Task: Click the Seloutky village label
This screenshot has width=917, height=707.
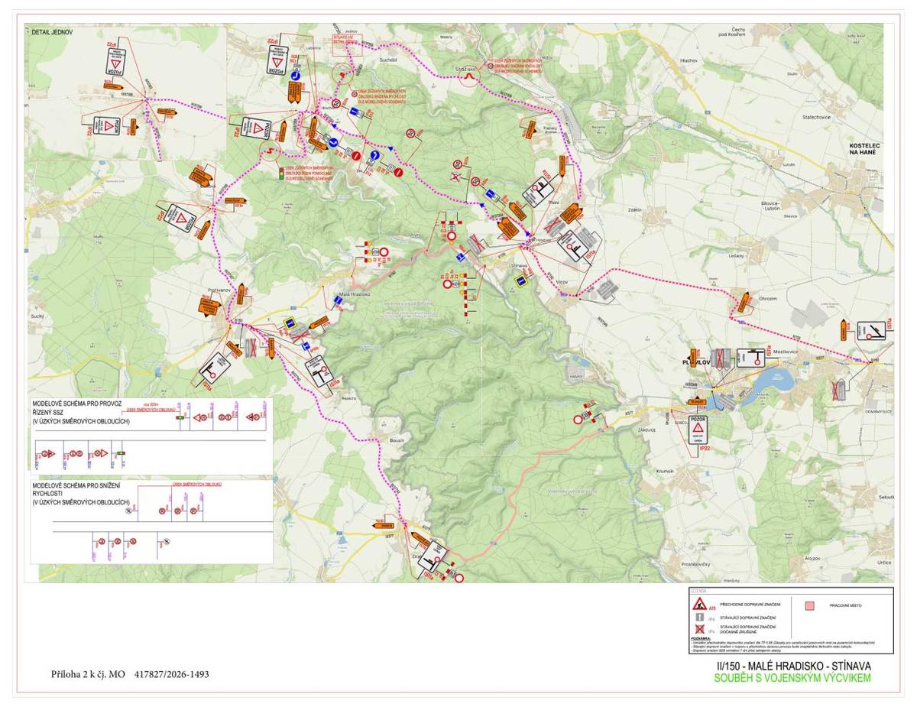Action: click(886, 498)
